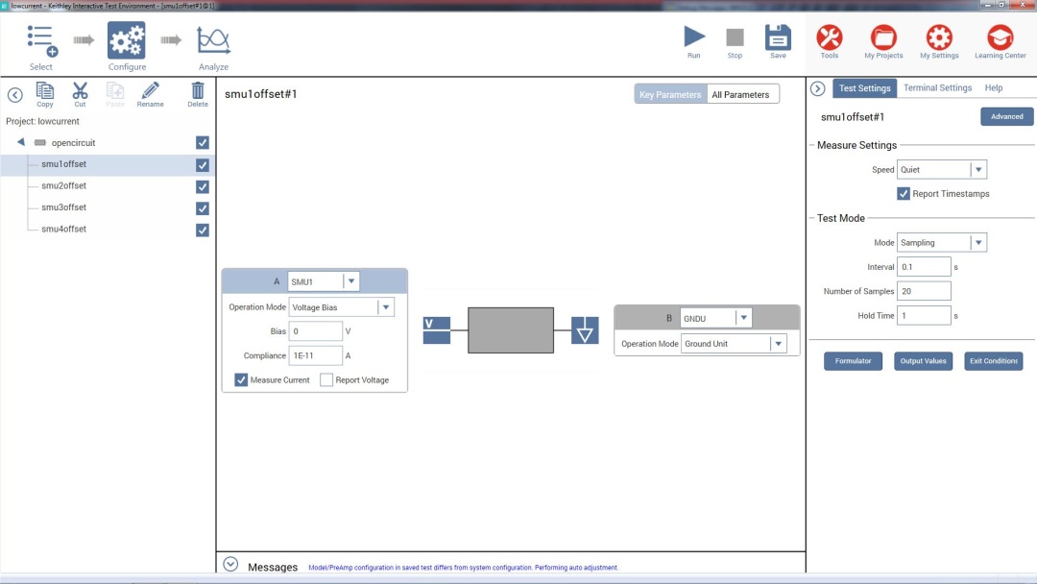Uncheck the Measure Current checkbox
This screenshot has height=584, width=1037.
241,380
